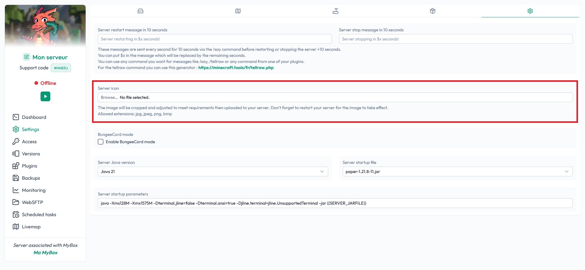
Task: Click the Dashboard terminal icon
Action: coord(16,117)
